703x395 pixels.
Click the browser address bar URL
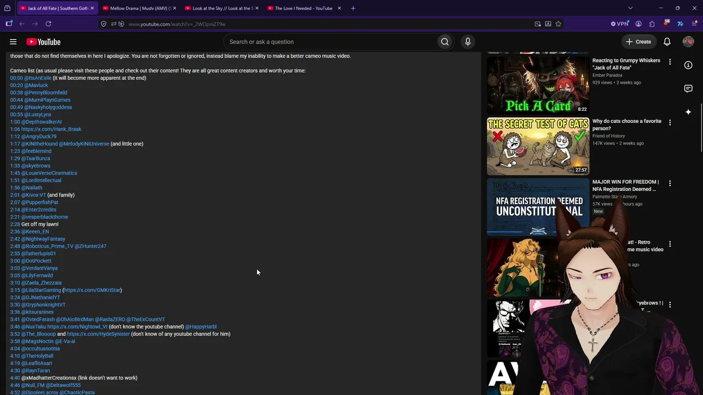click(x=177, y=24)
